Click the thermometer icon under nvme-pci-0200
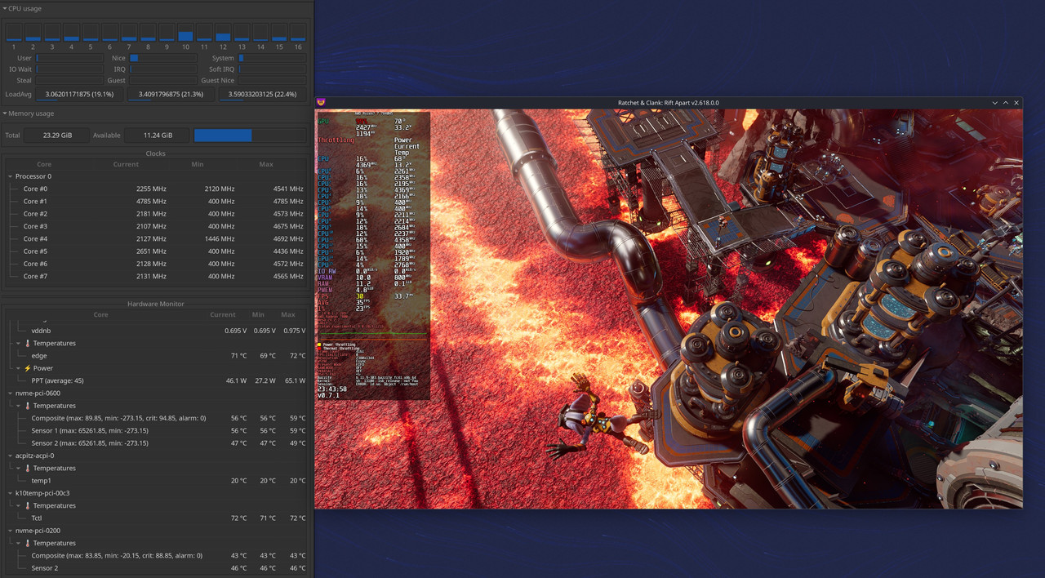Viewport: 1045px width, 578px height. (27, 543)
